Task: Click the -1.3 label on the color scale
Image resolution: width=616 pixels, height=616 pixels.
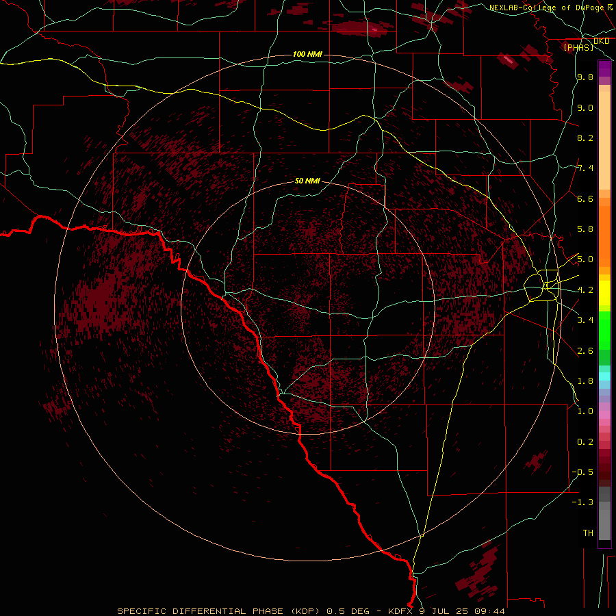Action: (x=582, y=502)
